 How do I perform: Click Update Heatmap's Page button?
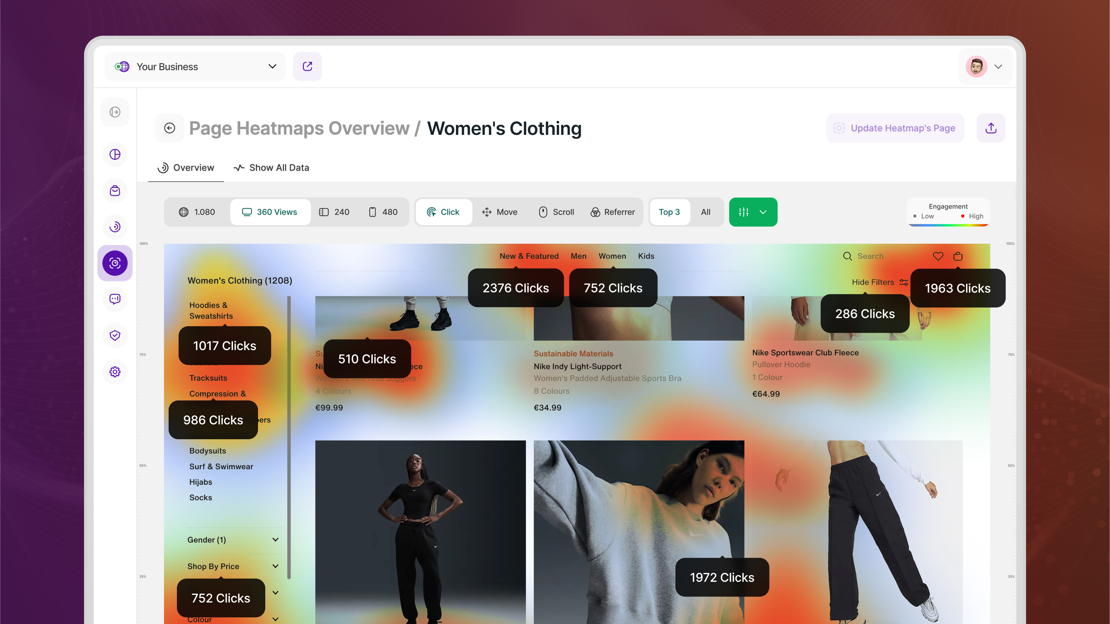pyautogui.click(x=895, y=128)
